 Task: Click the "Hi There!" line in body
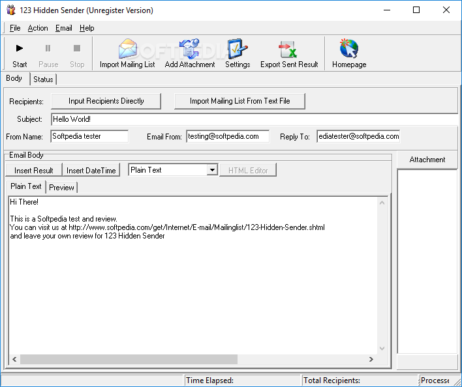point(24,202)
